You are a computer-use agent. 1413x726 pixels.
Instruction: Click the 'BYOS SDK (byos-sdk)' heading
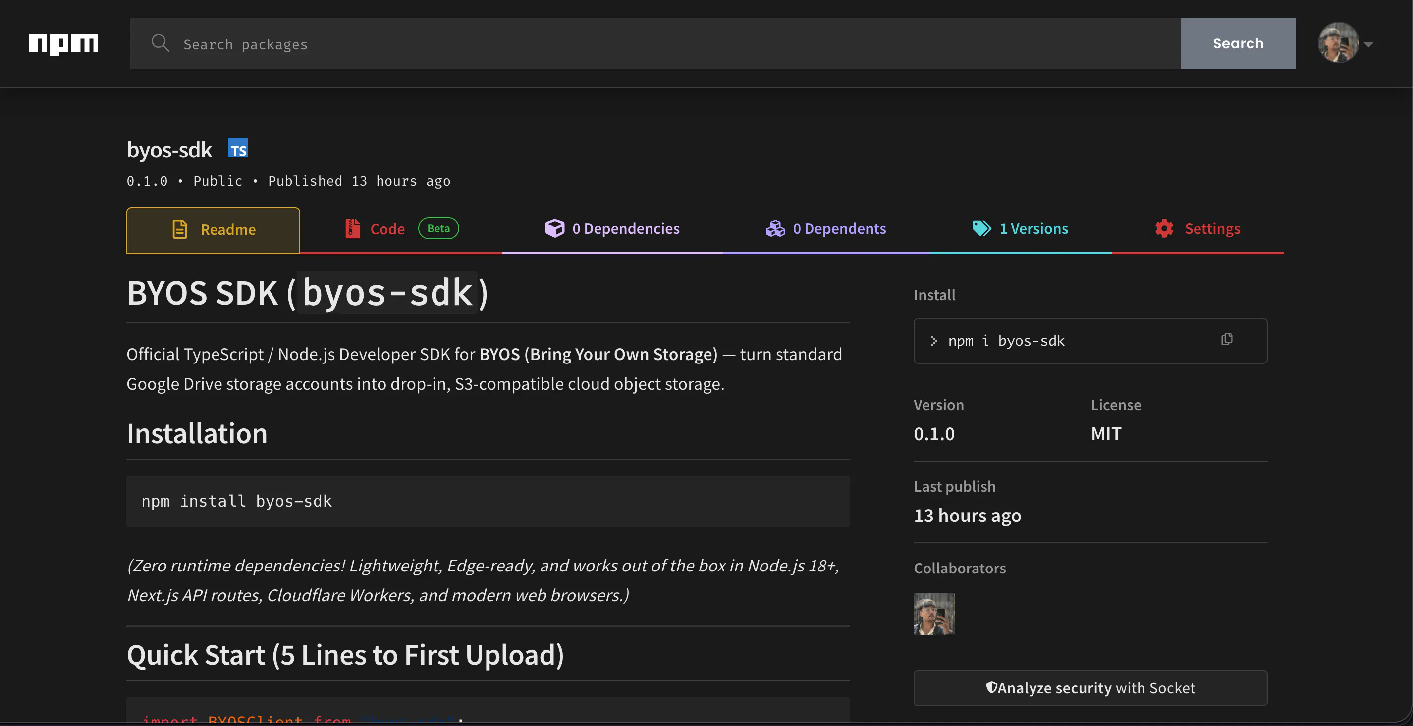coord(308,293)
